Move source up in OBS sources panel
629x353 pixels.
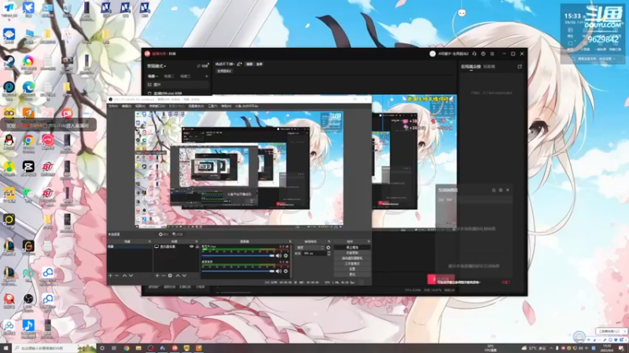[x=178, y=276]
